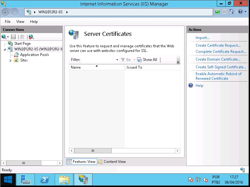The image size is (250, 187).
Task: Open the View menu
Action: 20,22
